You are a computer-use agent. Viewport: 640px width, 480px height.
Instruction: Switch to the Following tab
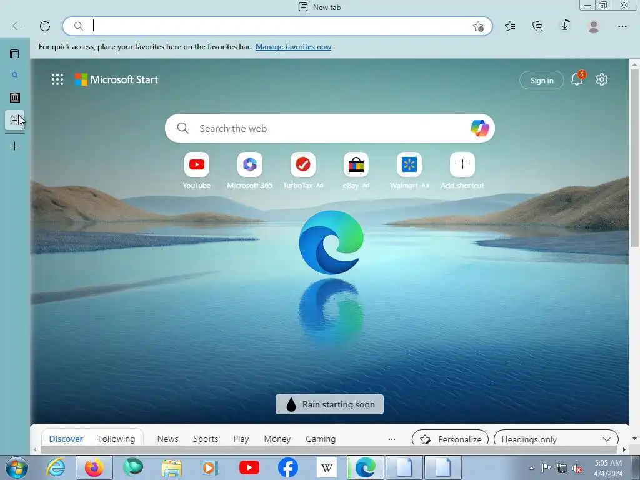[x=116, y=439]
